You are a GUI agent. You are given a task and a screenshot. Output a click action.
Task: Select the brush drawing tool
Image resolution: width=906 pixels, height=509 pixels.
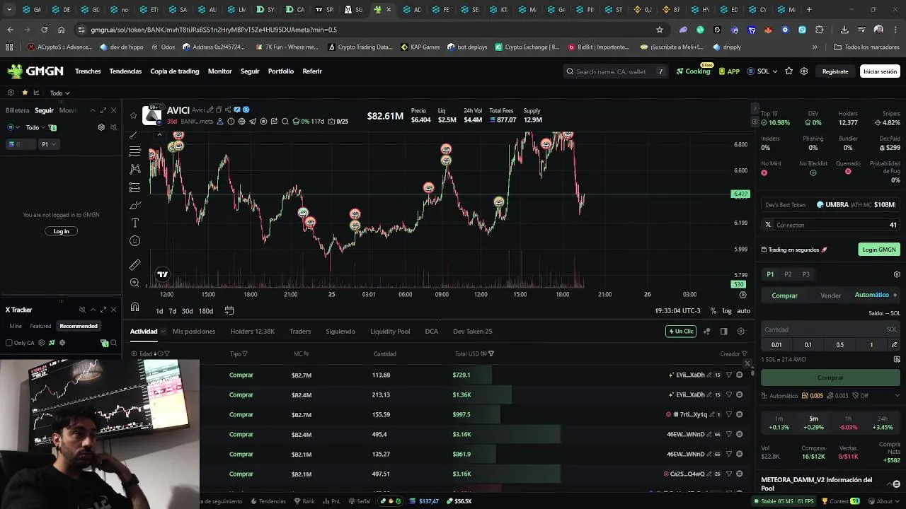click(134, 206)
